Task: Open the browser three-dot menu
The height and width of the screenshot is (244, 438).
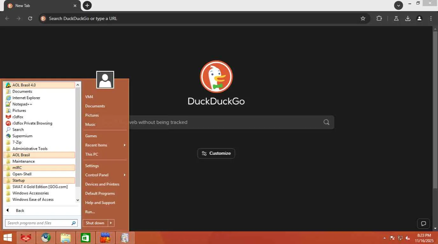Action: [x=431, y=18]
